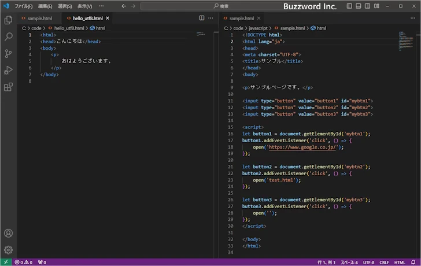Image resolution: width=421 pixels, height=266 pixels.
Task: Open the left editor group's more actions menu
Action: pos(212,18)
